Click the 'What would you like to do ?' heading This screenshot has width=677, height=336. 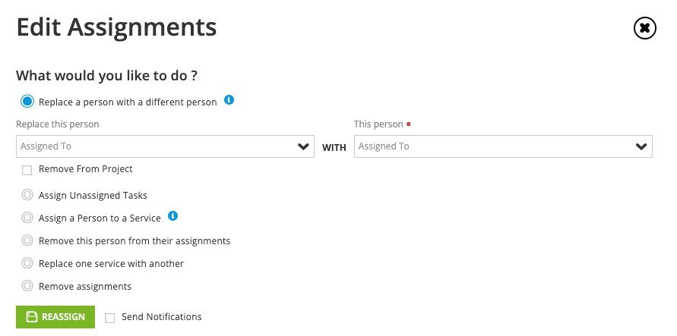106,75
